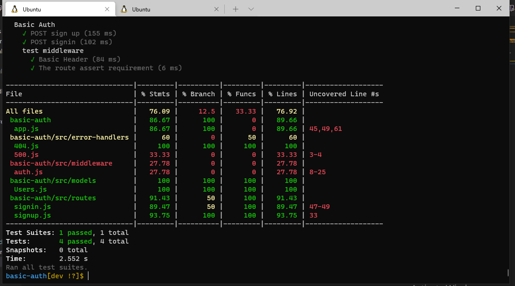Click the '% Funcs' column header
This screenshot has height=286, width=515.
[242, 94]
